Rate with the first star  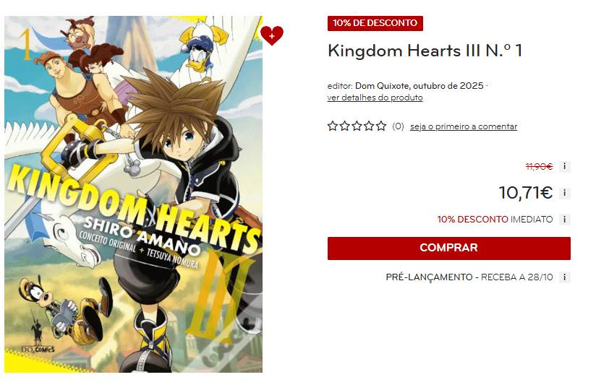333,126
